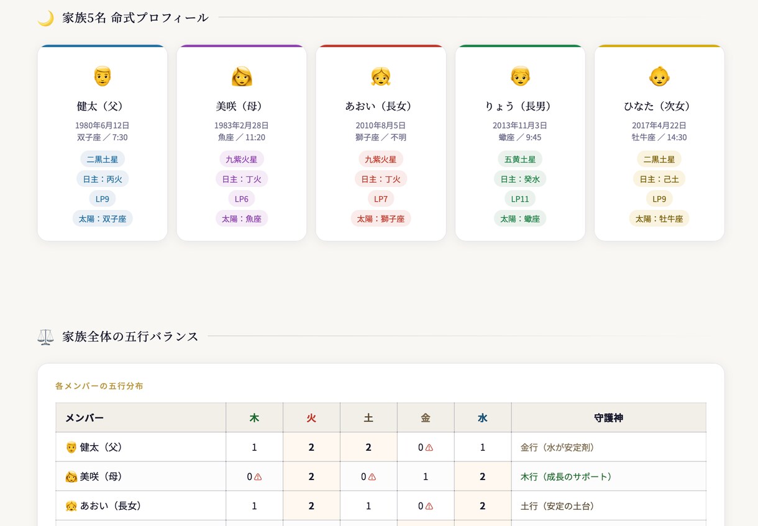The image size is (758, 526).
Task: Click 各メンバーの五行分布 label
Action: click(99, 386)
